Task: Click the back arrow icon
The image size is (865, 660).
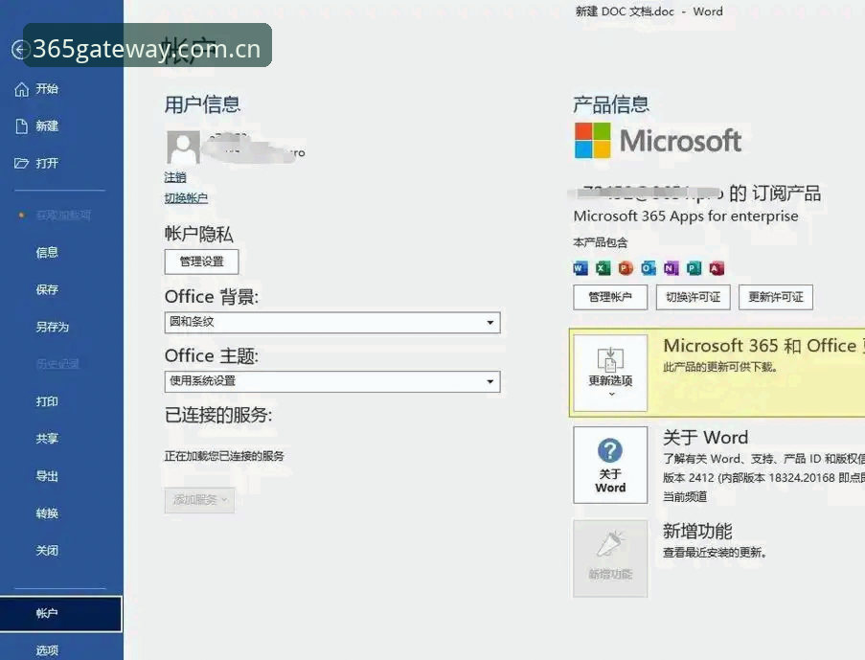Action: (x=20, y=50)
